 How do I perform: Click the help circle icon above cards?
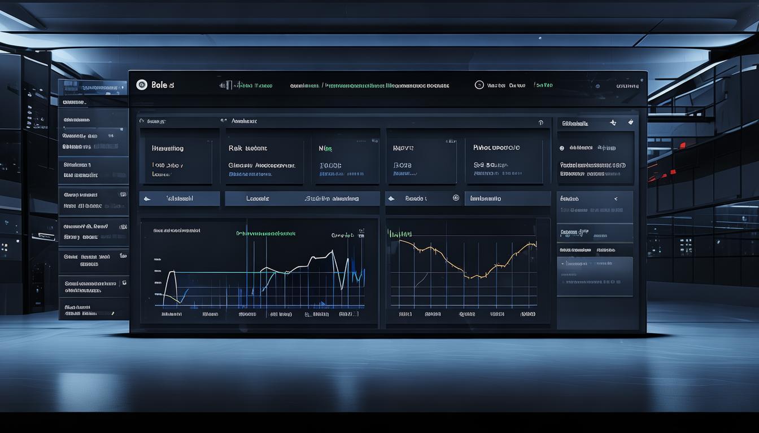click(x=540, y=122)
